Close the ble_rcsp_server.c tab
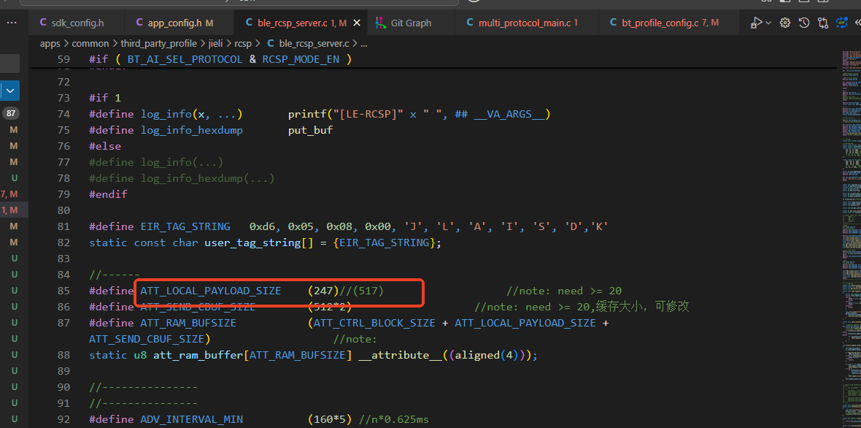861x428 pixels. (x=357, y=23)
